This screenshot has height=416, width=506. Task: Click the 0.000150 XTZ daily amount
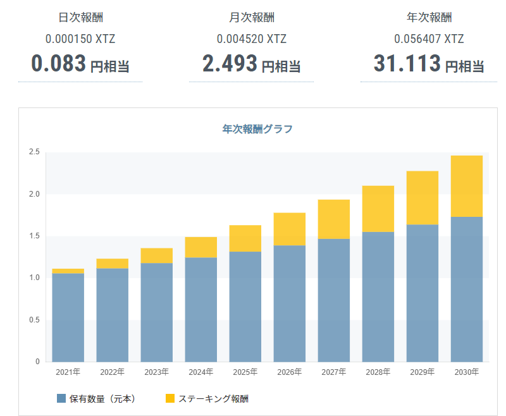point(80,39)
